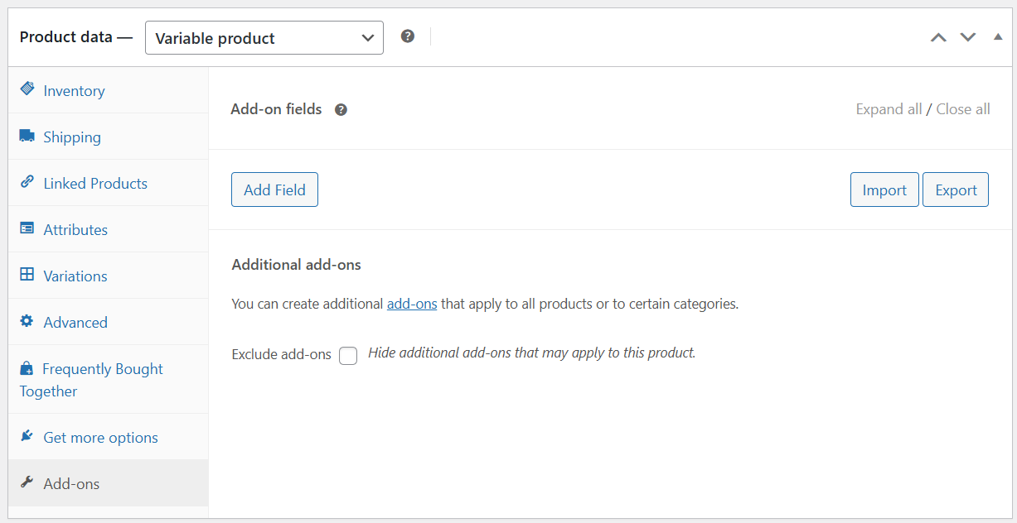Click the Attributes list icon
The height and width of the screenshot is (523, 1017).
pyautogui.click(x=27, y=228)
